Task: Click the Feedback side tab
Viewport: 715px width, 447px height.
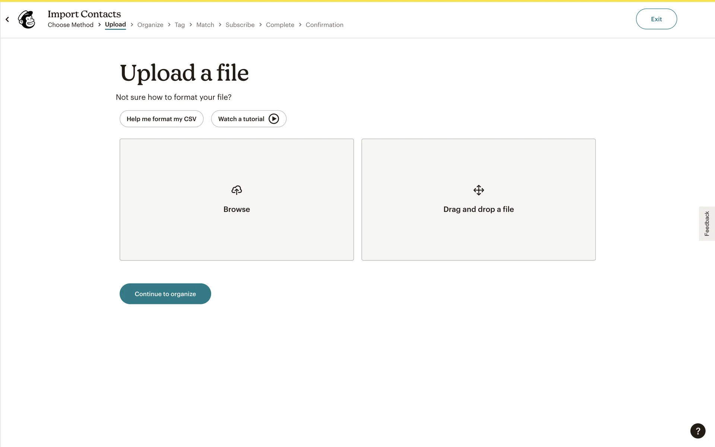Action: pyautogui.click(x=706, y=223)
